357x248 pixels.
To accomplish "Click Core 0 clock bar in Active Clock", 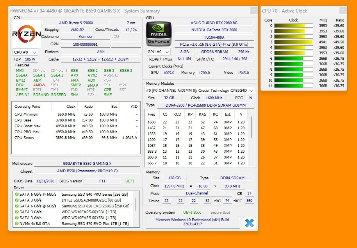I will [x=293, y=25].
